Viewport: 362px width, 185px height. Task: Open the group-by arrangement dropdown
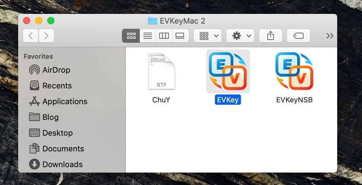click(x=208, y=36)
